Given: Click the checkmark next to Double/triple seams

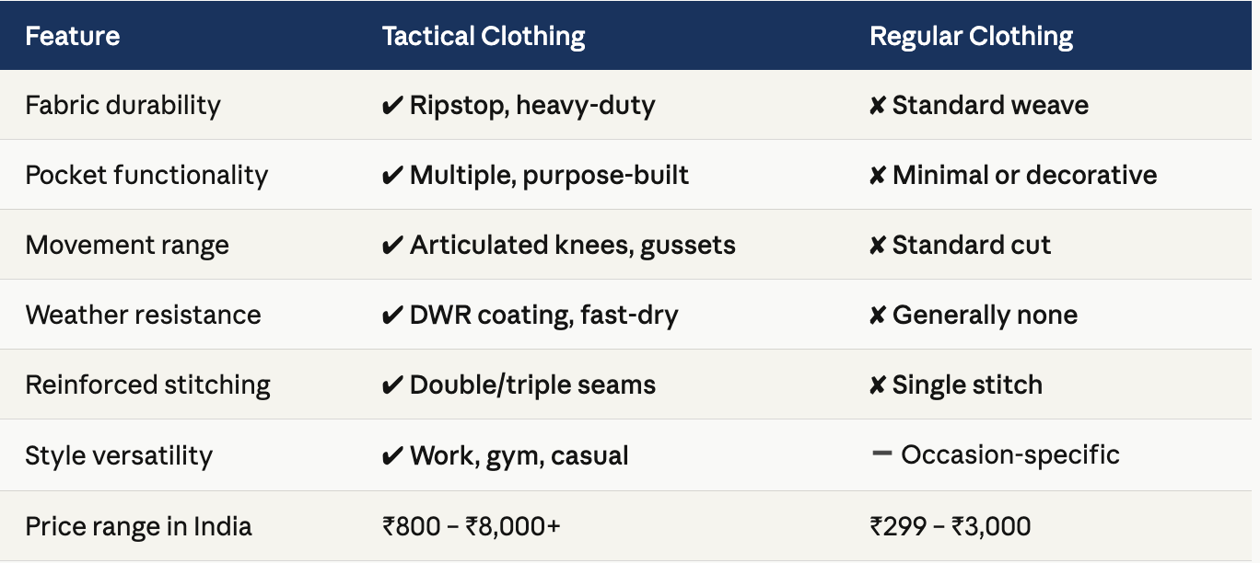Looking at the screenshot, I should click(391, 385).
